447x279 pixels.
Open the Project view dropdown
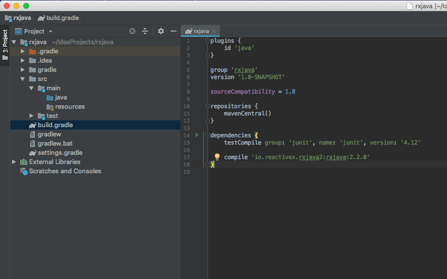click(50, 32)
